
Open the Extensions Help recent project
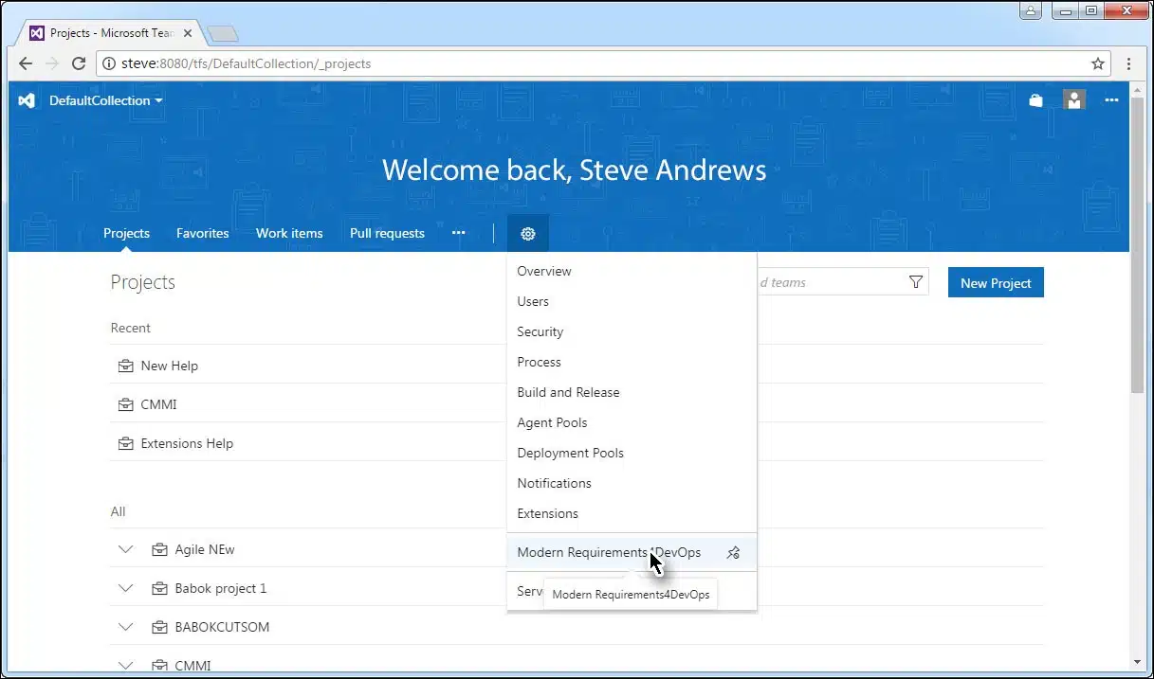click(x=186, y=443)
